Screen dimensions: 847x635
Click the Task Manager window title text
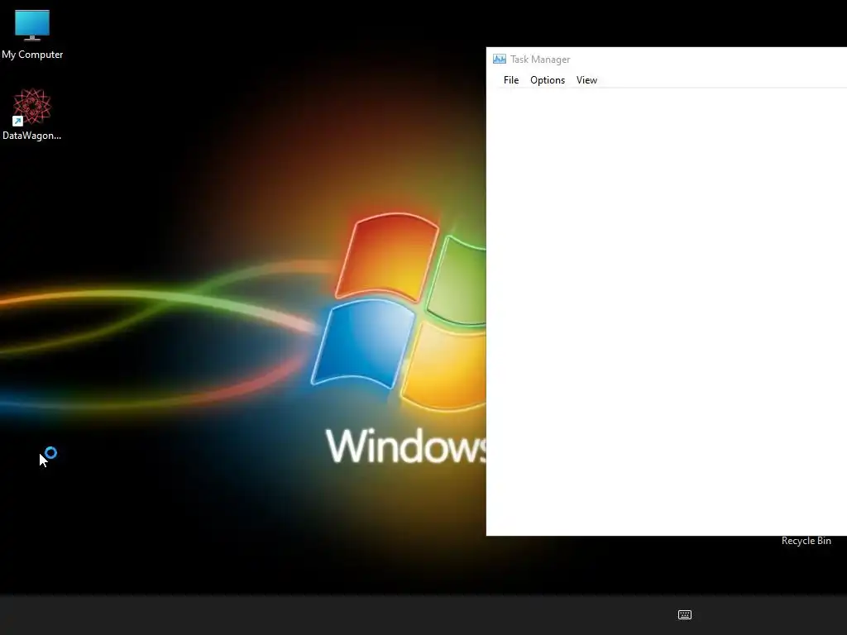click(x=540, y=60)
